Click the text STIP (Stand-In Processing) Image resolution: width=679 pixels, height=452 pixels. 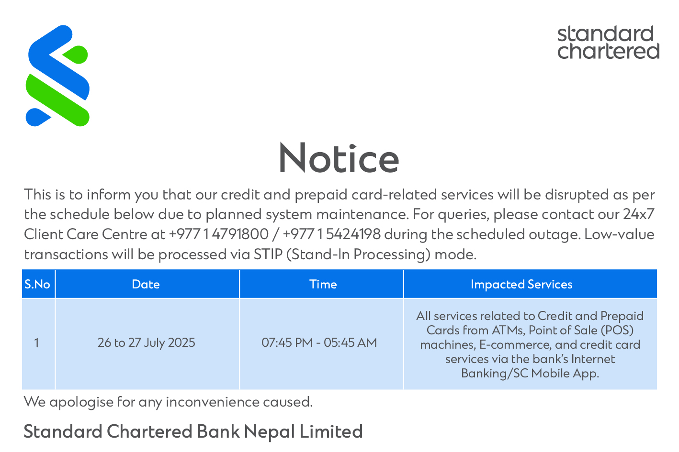coord(342,254)
